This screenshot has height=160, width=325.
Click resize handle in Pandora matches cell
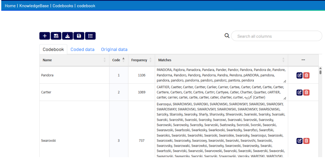(x=285, y=81)
